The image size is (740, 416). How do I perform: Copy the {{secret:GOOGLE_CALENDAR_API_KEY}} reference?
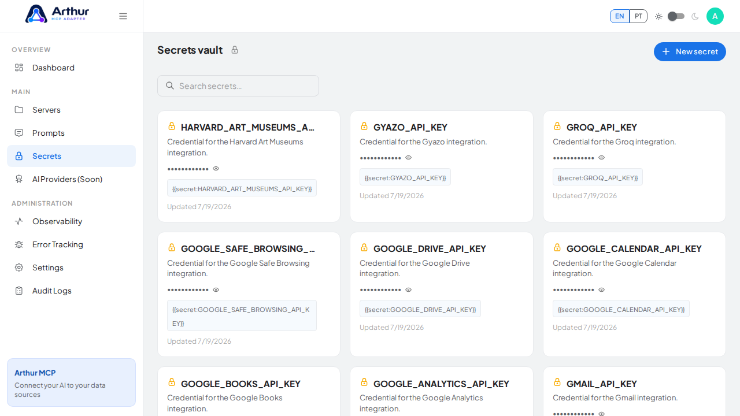click(621, 309)
